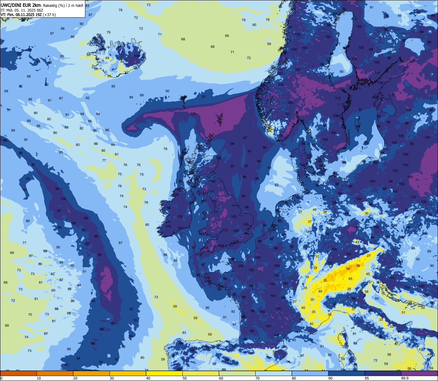Click the '70' tick label under legend bar
Screen dimensions: 438x381
click(x=257, y=378)
